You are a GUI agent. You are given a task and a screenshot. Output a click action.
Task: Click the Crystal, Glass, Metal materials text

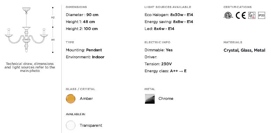pyautogui.click(x=244, y=50)
